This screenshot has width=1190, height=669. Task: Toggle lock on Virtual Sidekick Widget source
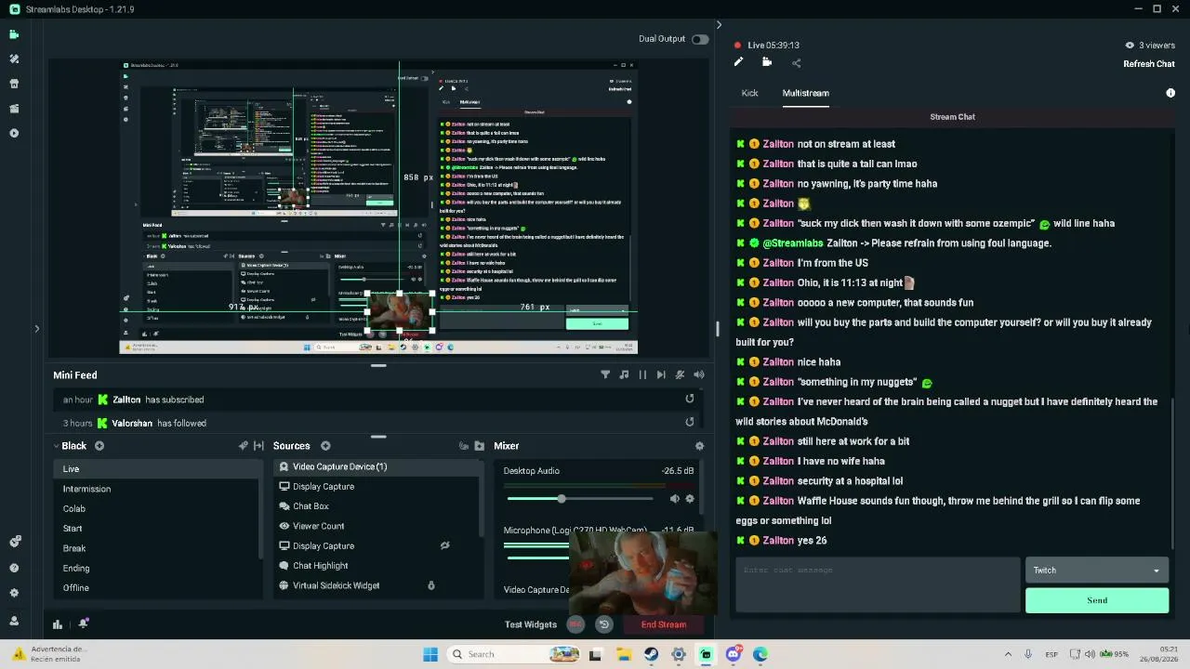431,585
